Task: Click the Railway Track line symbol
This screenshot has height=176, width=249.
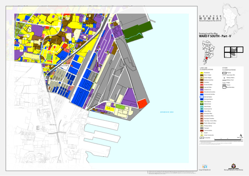Action: [x=224, y=80]
